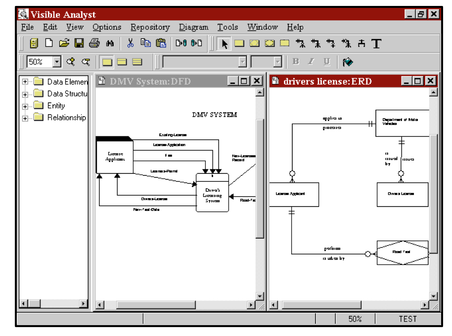Click the binoculars Find icon
The height and width of the screenshot is (336, 452).
pyautogui.click(x=110, y=43)
